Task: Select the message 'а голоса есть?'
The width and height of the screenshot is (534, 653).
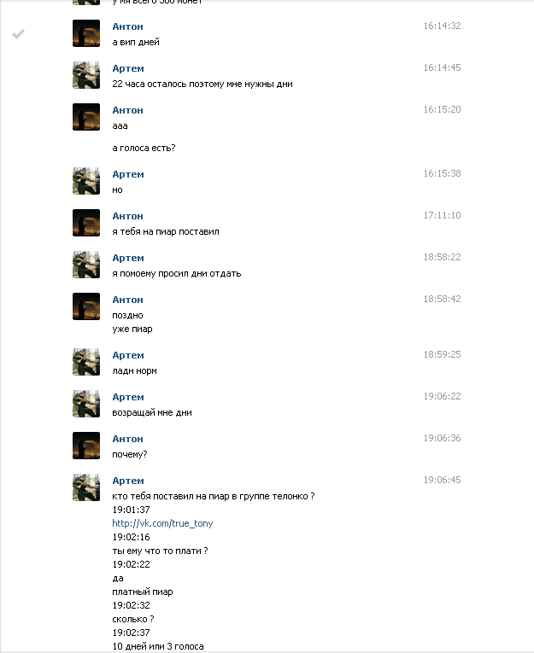Action: [144, 148]
